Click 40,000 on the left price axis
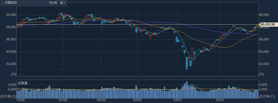 coord(11,15)
